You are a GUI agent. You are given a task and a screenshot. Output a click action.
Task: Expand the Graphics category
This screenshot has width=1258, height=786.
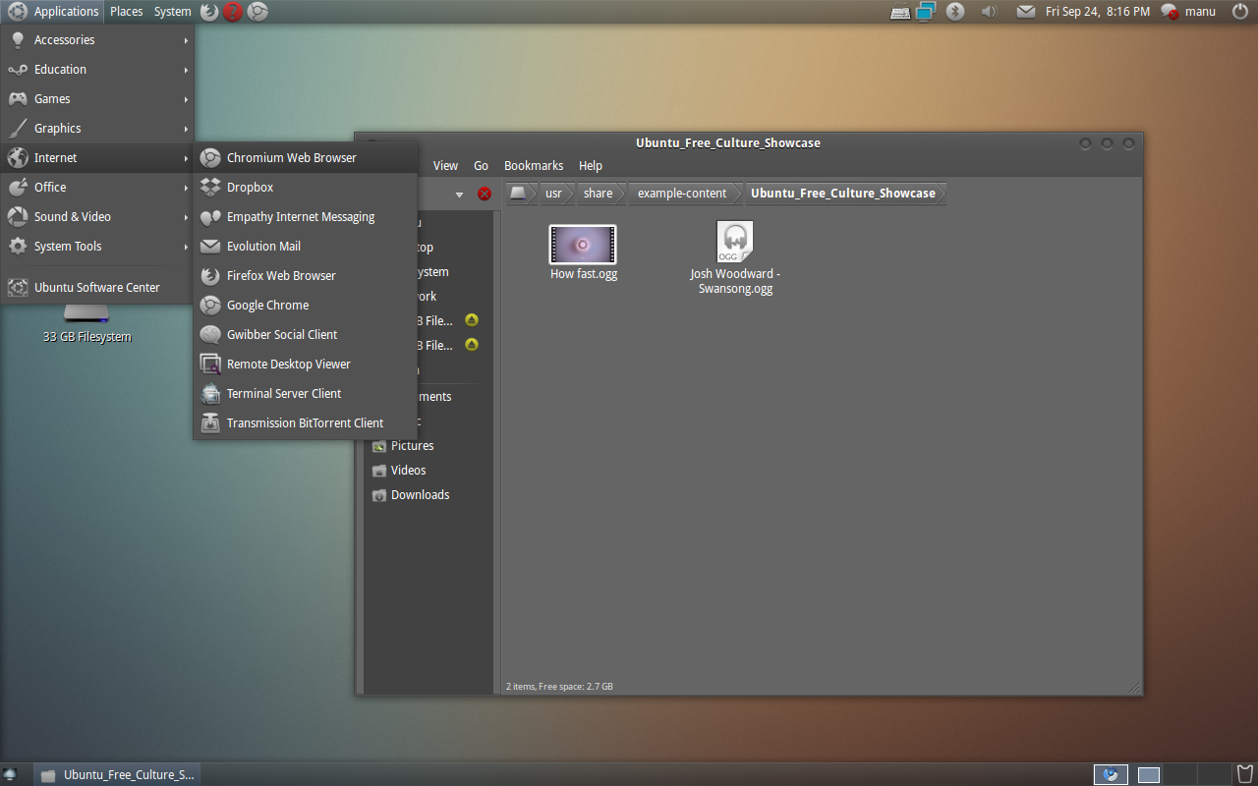[97, 129]
